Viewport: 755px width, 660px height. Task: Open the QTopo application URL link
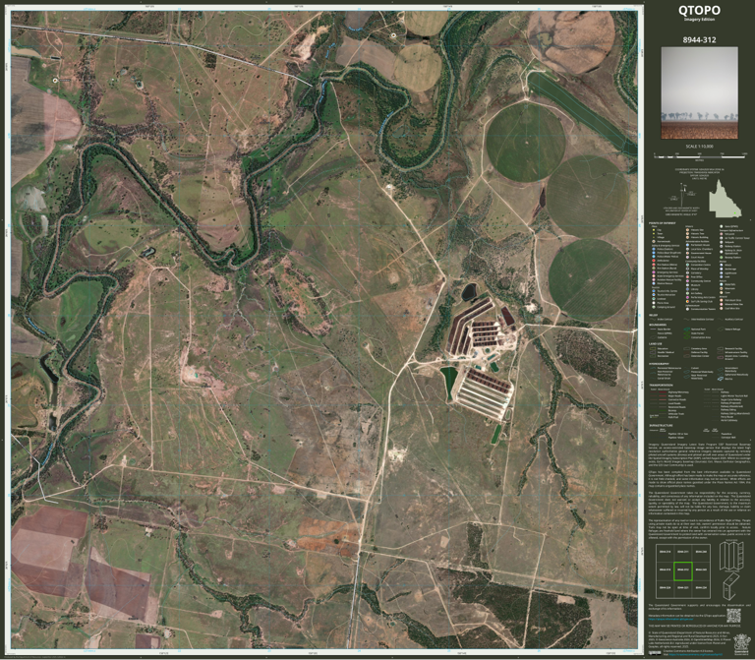[x=670, y=619]
